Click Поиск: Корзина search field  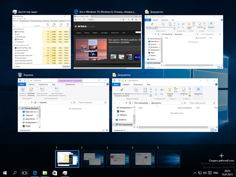click(92, 102)
